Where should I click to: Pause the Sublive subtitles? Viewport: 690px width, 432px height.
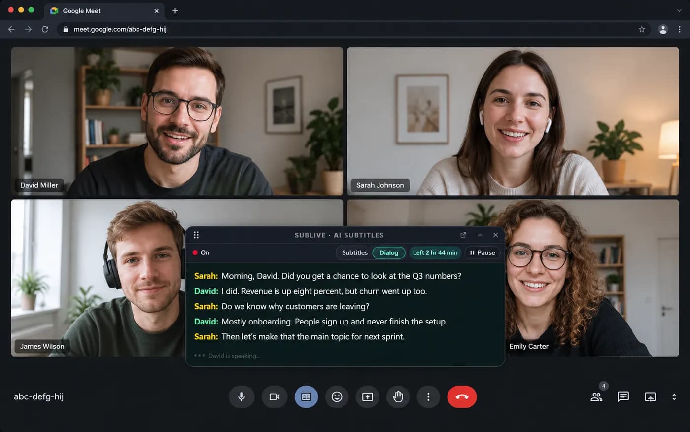point(483,253)
